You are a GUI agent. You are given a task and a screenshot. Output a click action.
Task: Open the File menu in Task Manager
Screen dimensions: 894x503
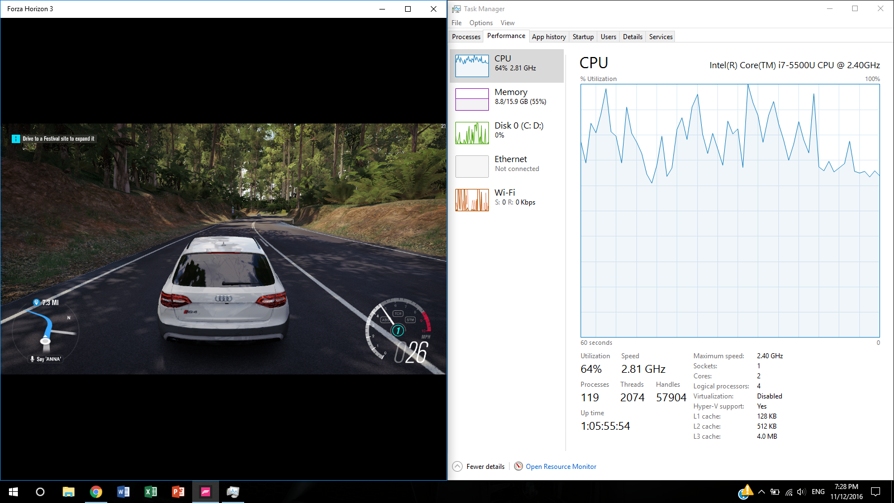[456, 23]
